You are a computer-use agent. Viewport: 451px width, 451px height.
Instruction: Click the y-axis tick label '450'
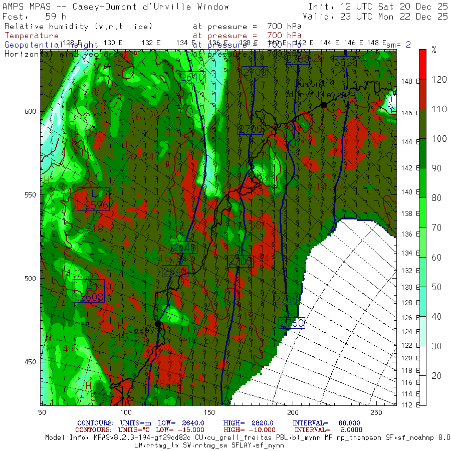(x=30, y=362)
